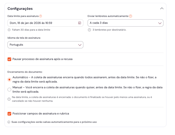Open the Português language dropdown
The height and width of the screenshot is (135, 175).
45,45
